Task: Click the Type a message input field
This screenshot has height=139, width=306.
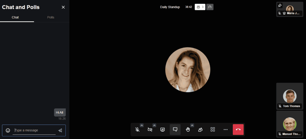Action: tap(34, 130)
